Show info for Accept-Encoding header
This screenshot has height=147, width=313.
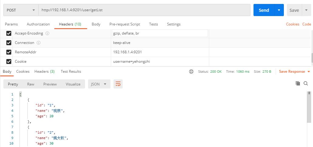click(47, 33)
